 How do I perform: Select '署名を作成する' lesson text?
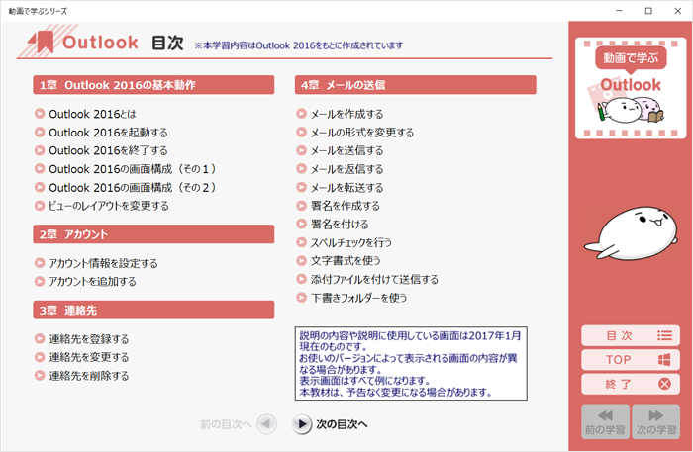[x=346, y=206]
